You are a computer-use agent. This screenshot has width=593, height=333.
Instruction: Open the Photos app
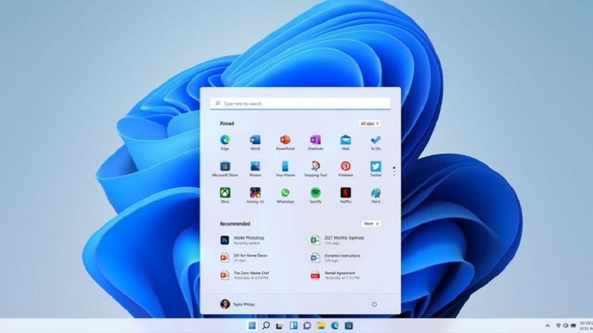pos(255,169)
